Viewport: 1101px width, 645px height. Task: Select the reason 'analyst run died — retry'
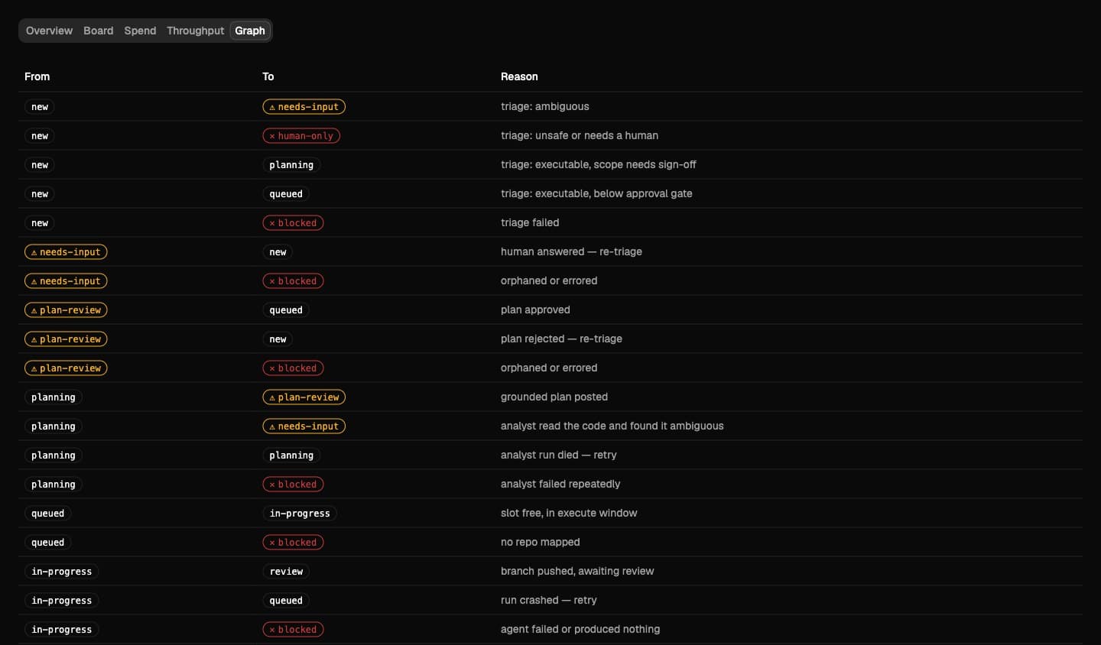[558, 455]
